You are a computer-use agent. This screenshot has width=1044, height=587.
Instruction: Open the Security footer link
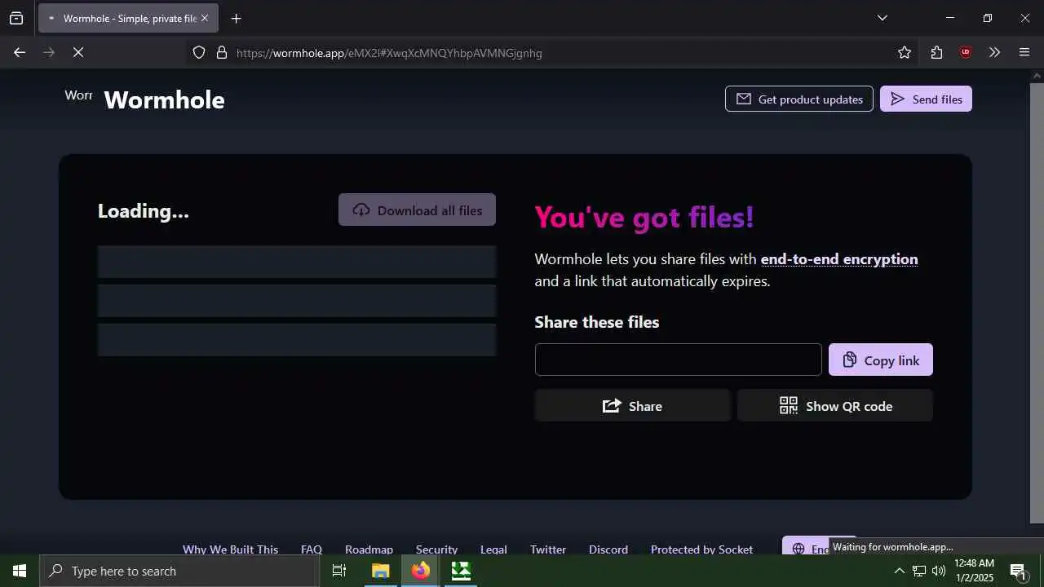(436, 549)
